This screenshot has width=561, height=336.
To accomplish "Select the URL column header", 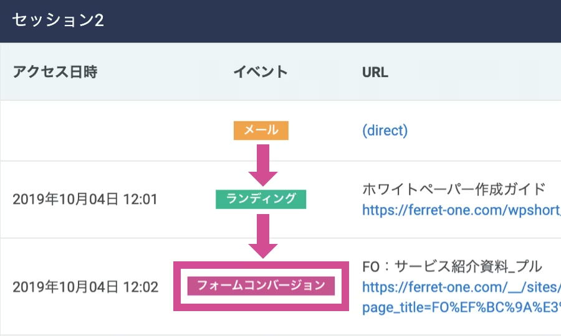I will click(x=375, y=72).
